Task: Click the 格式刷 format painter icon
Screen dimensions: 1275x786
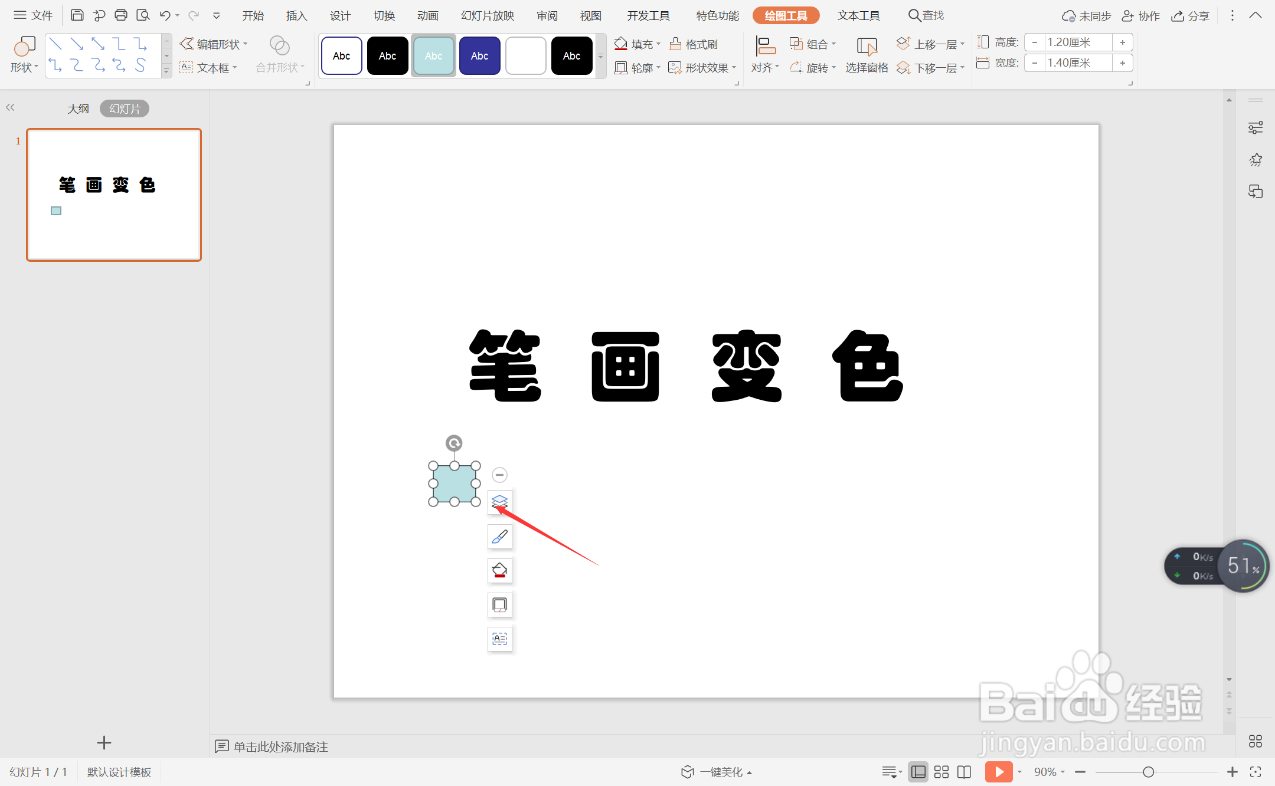Action: point(694,43)
